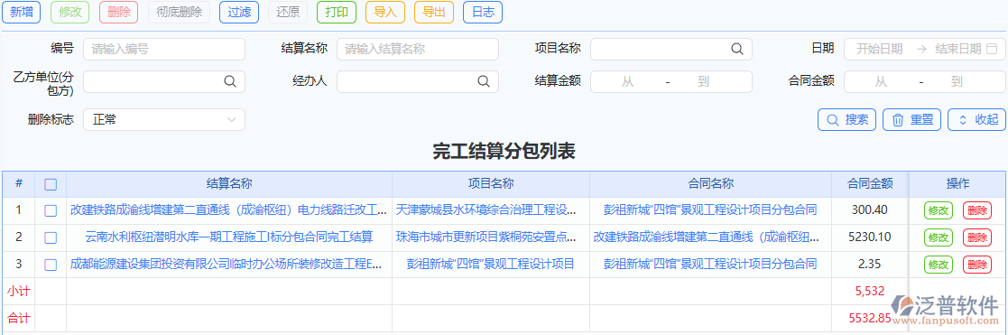The height and width of the screenshot is (335, 1008).
Task: Select the 结束日期 end date field
Action: point(957,49)
